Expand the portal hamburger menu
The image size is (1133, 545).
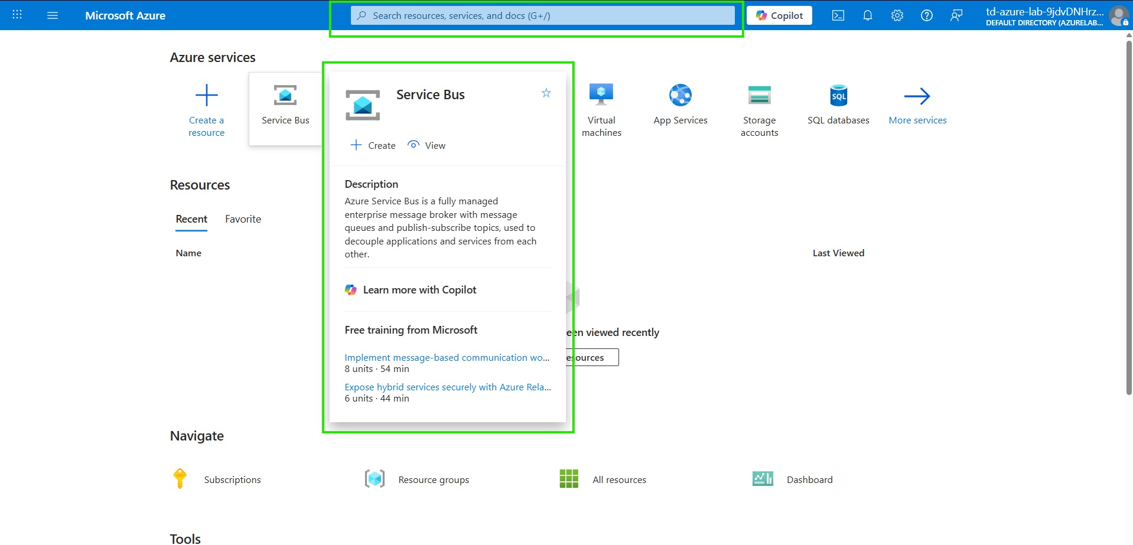(x=53, y=15)
